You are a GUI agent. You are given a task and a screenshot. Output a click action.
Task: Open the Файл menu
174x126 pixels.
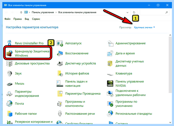tap(7, 19)
